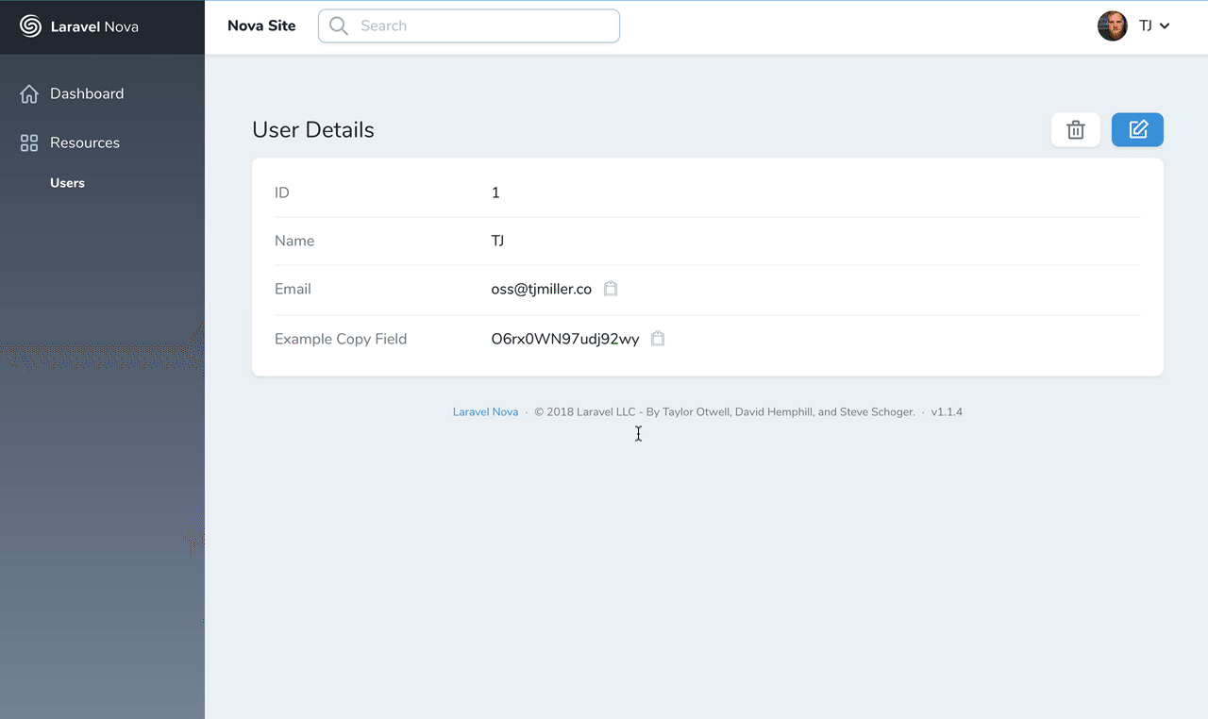Click the User Details heading
This screenshot has height=719, width=1208.
pyautogui.click(x=313, y=130)
